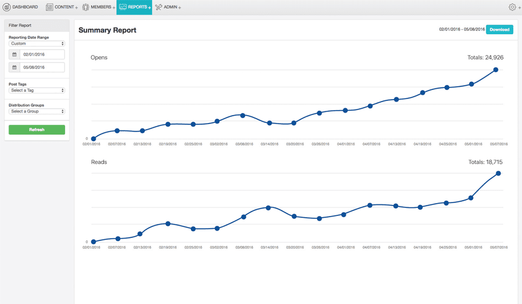Click the start date field 02/01/2016

pyautogui.click(x=42, y=54)
